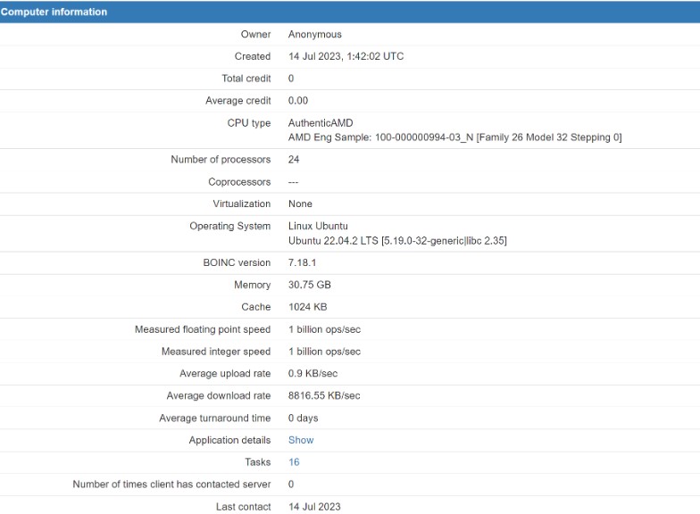
Task: Click the BOINC version value 7.18.1
Action: [302, 263]
